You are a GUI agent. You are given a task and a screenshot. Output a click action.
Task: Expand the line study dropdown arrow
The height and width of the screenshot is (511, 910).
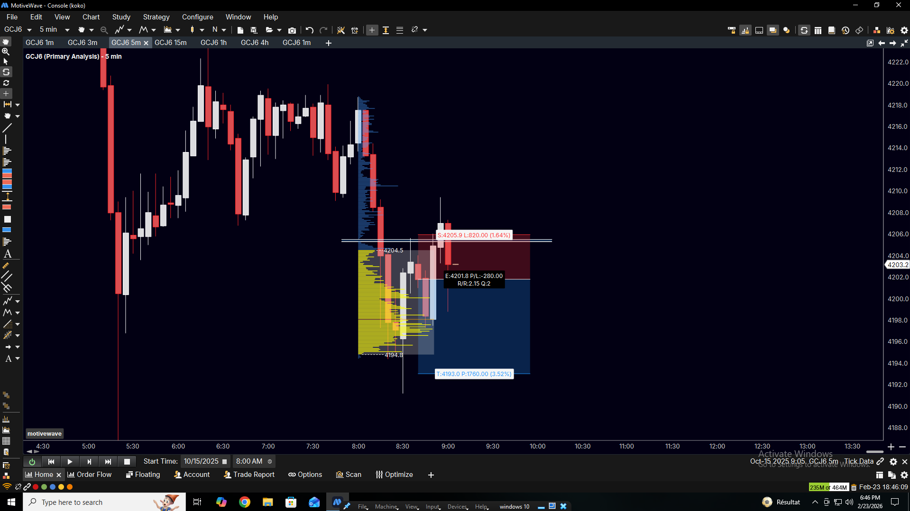coord(129,30)
